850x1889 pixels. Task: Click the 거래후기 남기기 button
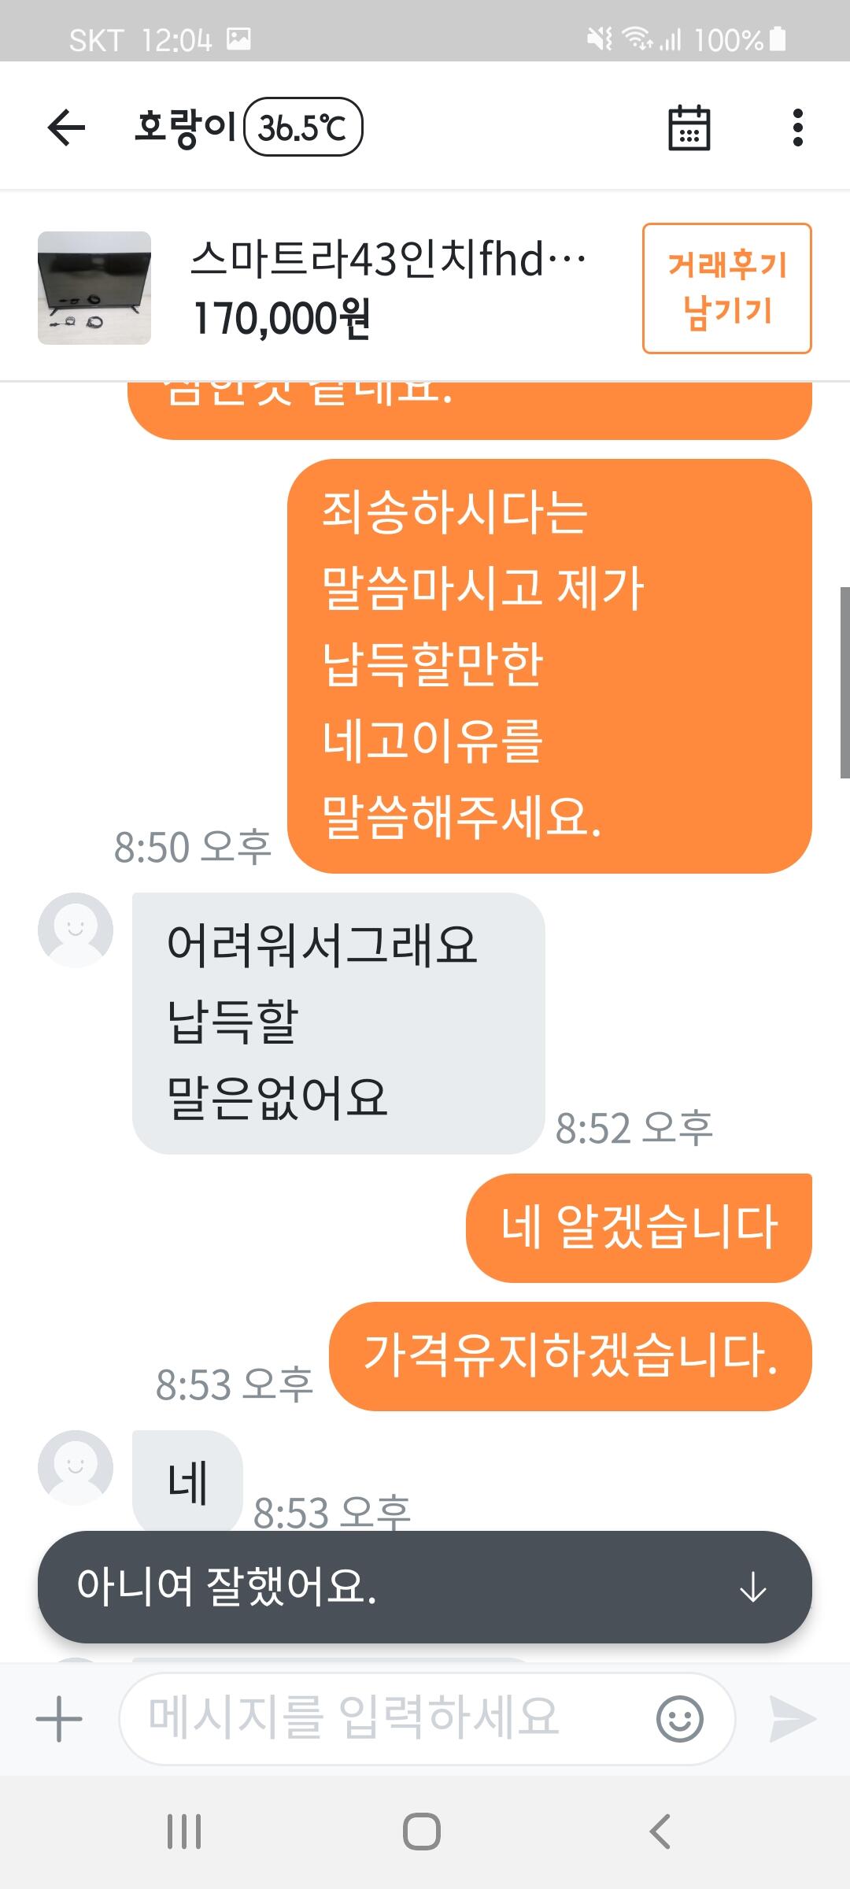tap(727, 288)
